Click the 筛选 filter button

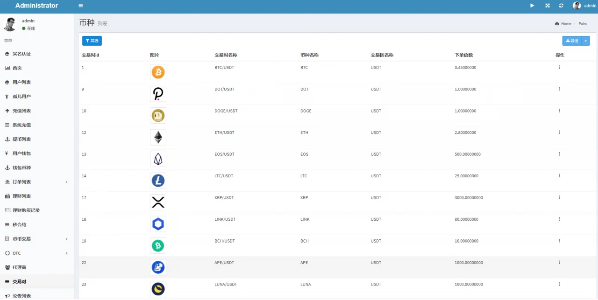tap(92, 41)
